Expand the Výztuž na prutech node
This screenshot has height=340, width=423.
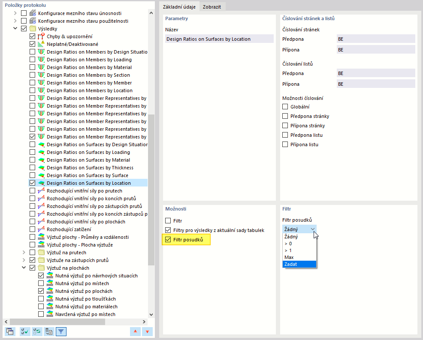(x=24, y=253)
